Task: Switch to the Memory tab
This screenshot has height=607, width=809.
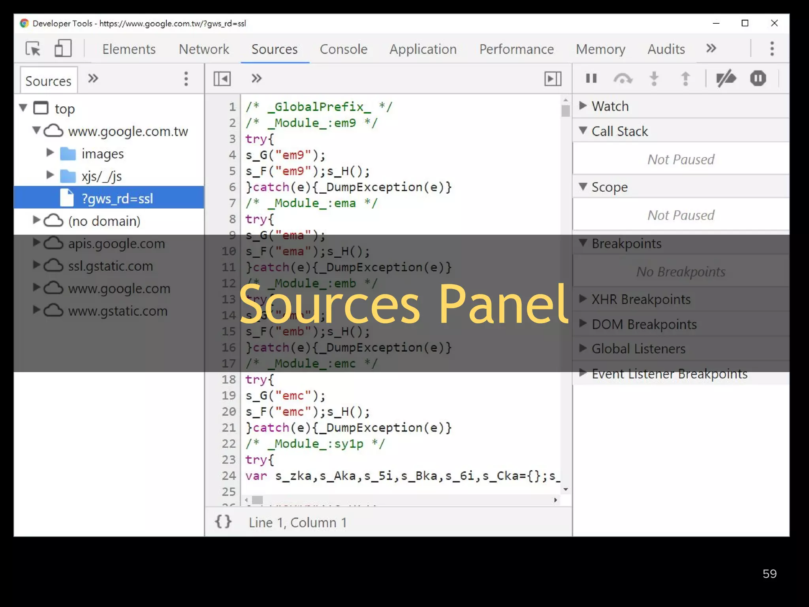Action: click(600, 49)
